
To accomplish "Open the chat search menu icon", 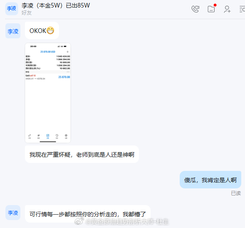I will (242, 9).
